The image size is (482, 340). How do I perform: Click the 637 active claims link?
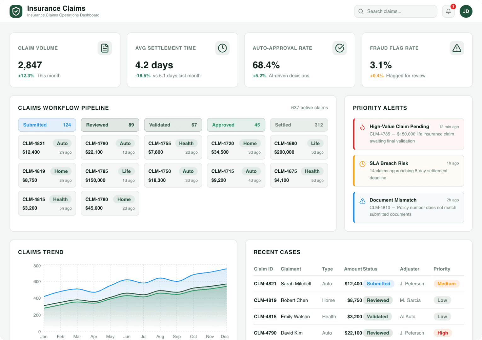coord(309,108)
